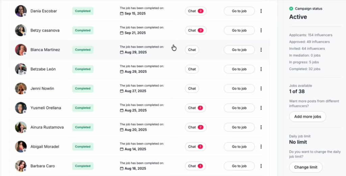
Task: Click the unread badge on Betzy's chat
Action: 200,30
